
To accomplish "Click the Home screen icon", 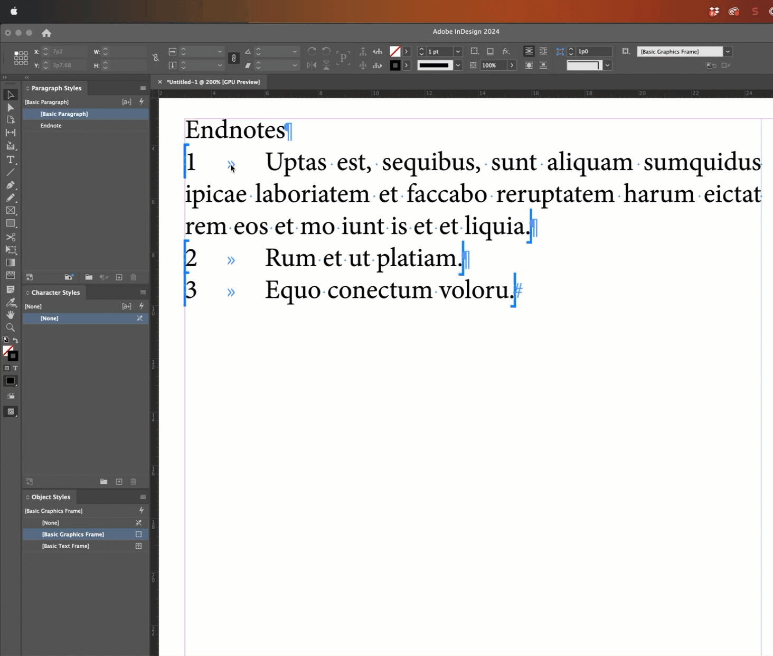I will [x=46, y=33].
